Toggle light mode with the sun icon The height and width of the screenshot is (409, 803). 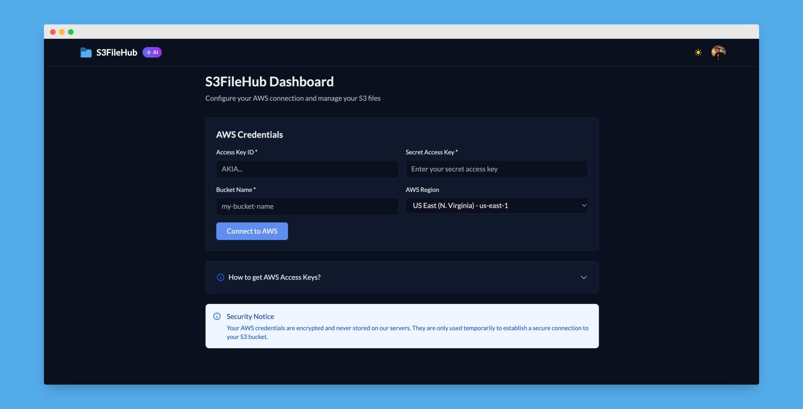pos(698,53)
